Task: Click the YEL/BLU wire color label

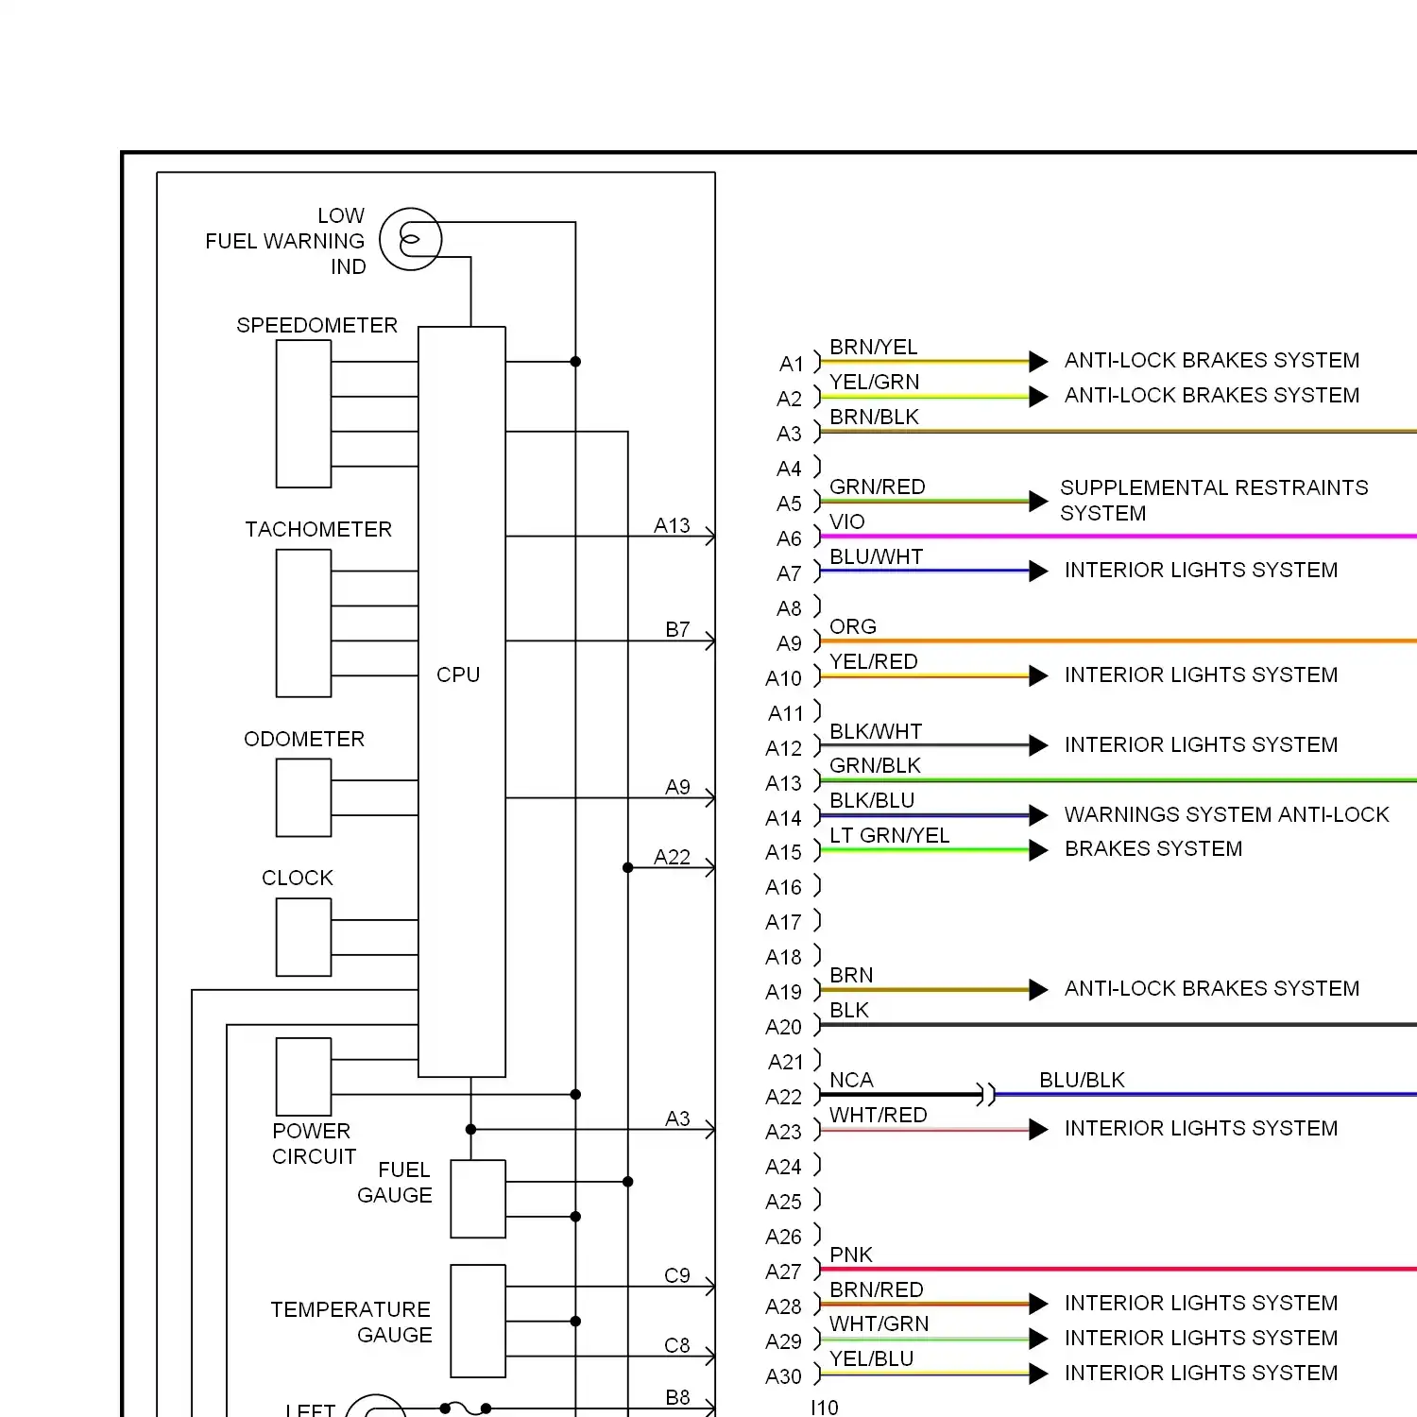Action: pyautogui.click(x=872, y=1358)
